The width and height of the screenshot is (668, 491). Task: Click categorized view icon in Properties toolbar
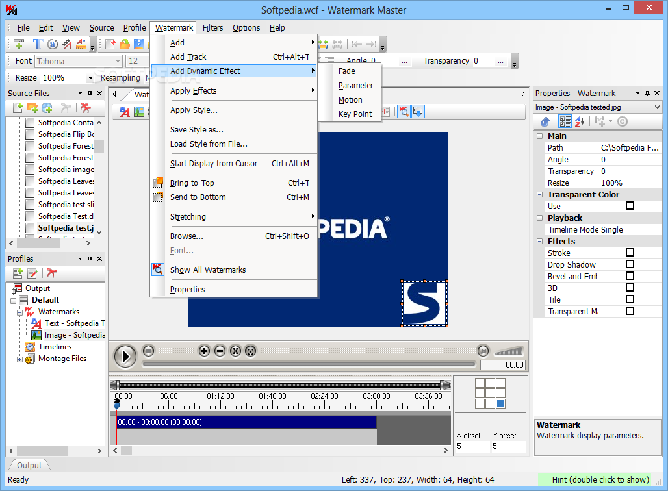[x=565, y=122]
